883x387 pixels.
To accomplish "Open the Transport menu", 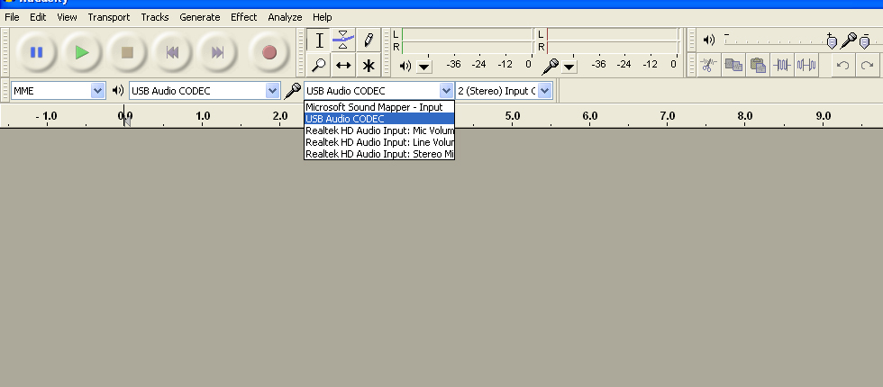I will [x=108, y=17].
